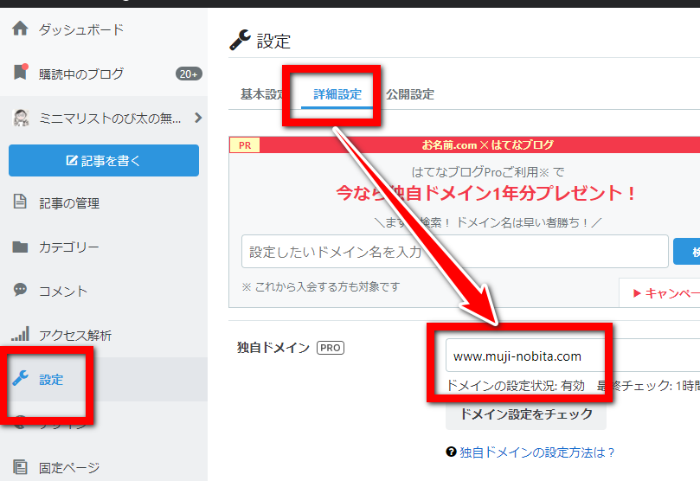700x481 pixels.
Task: Click the wrench icon beside 設定 heading
Action: 241,40
